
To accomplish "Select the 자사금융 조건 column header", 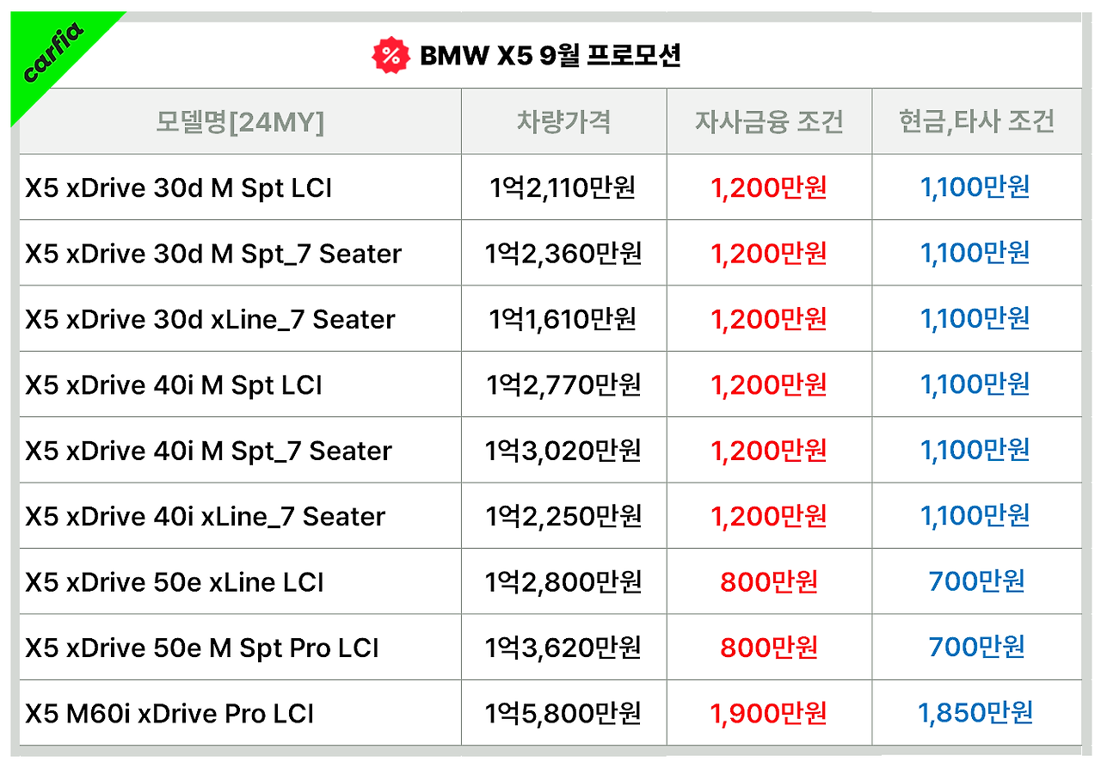I will pos(769,122).
